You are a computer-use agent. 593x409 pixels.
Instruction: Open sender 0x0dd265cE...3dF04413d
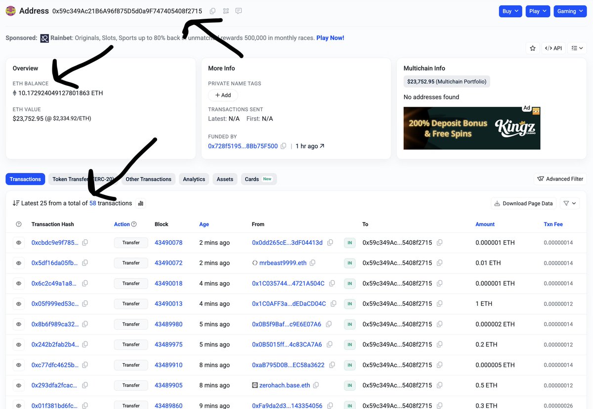pyautogui.click(x=287, y=243)
